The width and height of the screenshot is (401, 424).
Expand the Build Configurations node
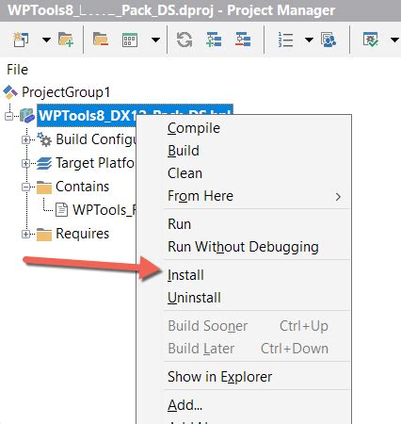(26, 139)
